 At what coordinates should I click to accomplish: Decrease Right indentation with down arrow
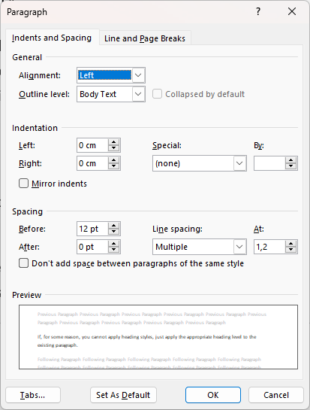tap(114, 166)
